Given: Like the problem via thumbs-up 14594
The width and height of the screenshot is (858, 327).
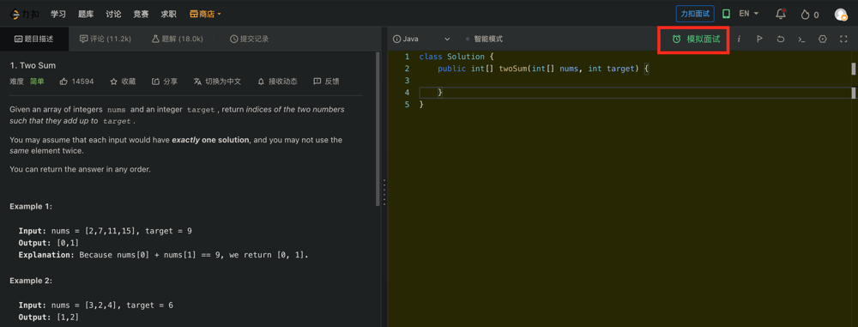Looking at the screenshot, I should [x=76, y=81].
